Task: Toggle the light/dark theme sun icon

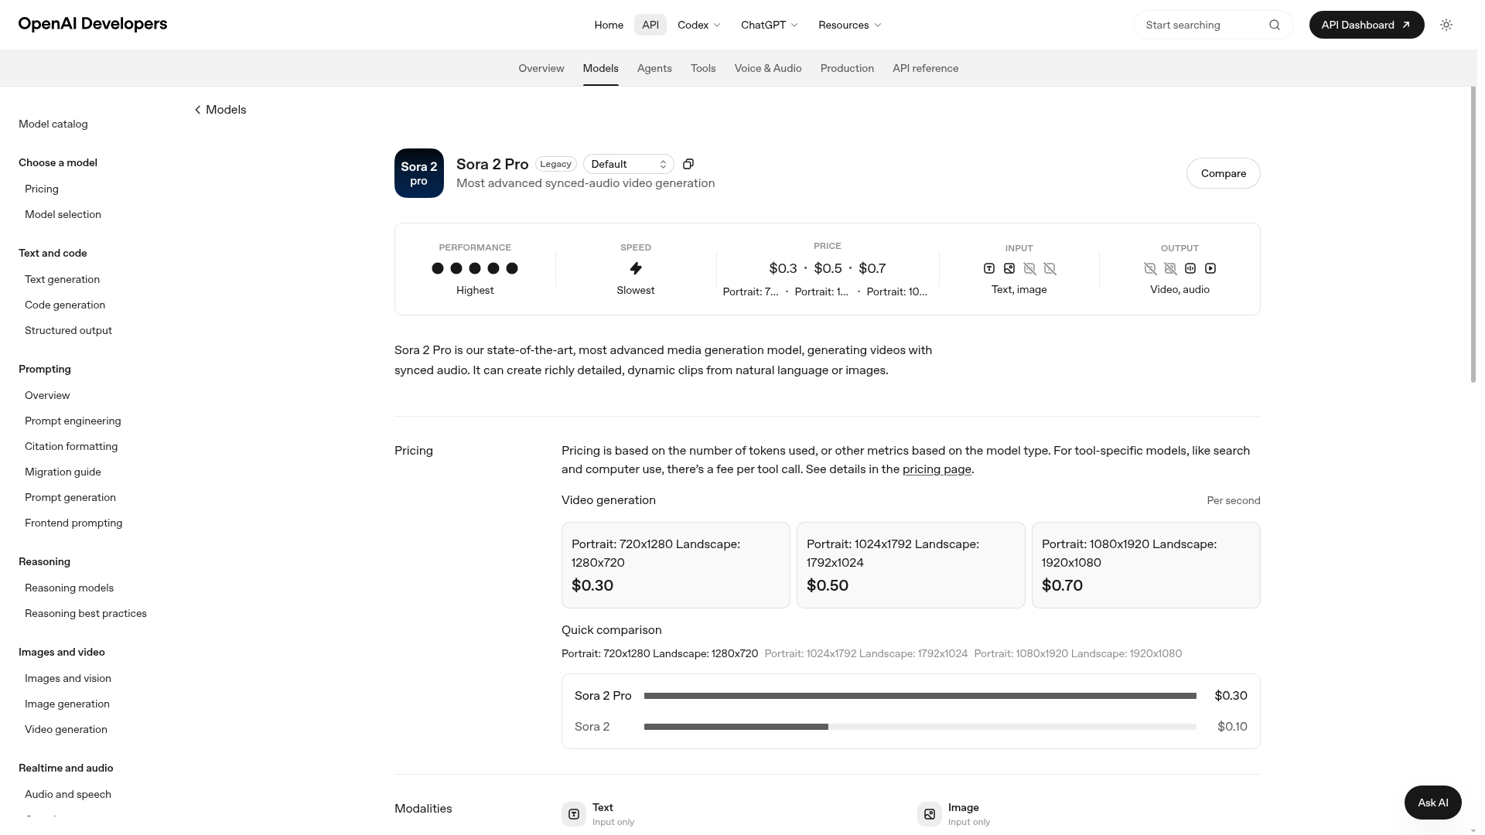Action: (x=1446, y=25)
